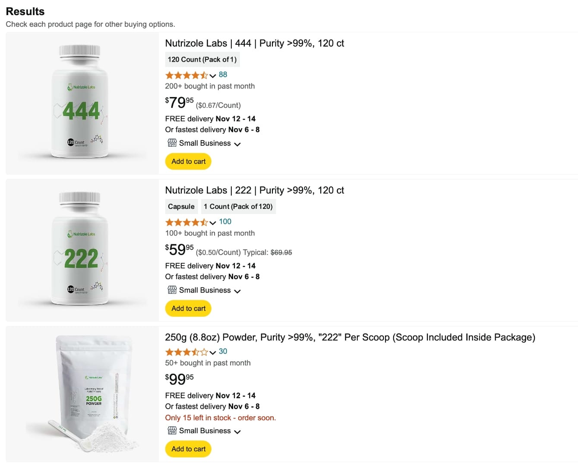Click the star rating icons on 444 listing

point(186,74)
